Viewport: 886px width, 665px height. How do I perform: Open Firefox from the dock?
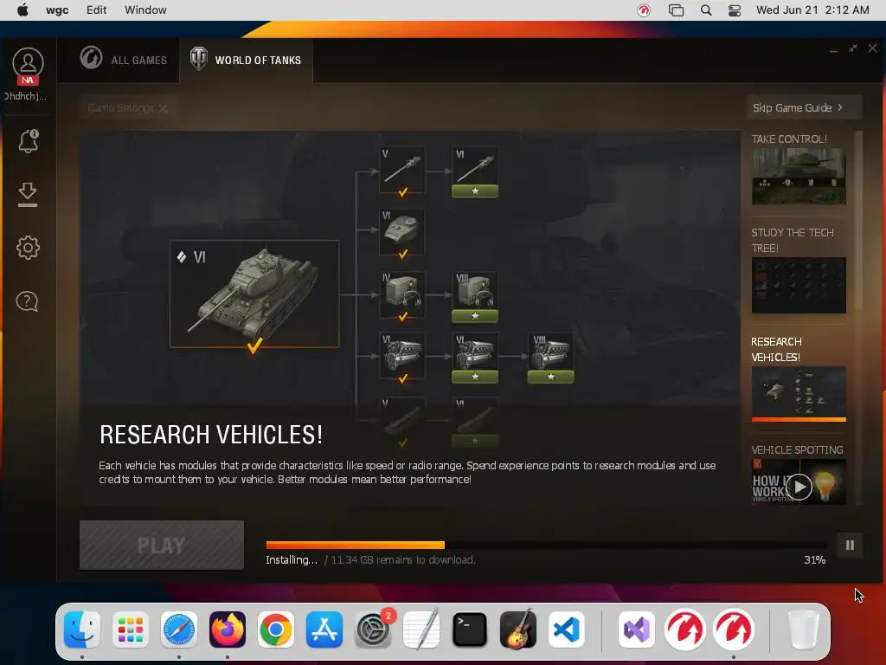228,629
